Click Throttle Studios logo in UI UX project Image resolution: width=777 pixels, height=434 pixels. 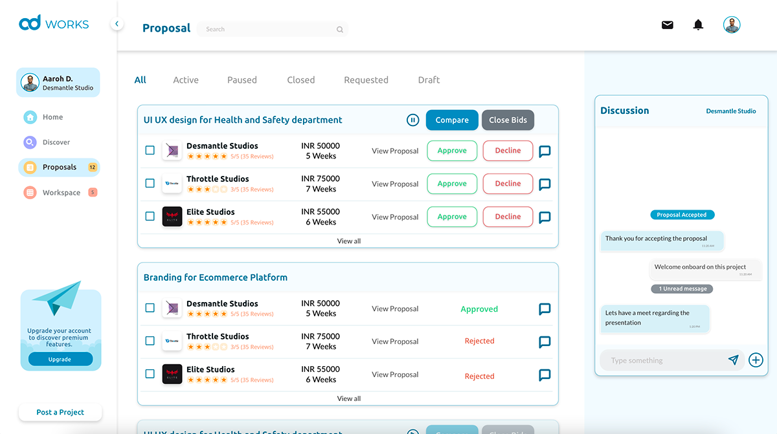[172, 184]
